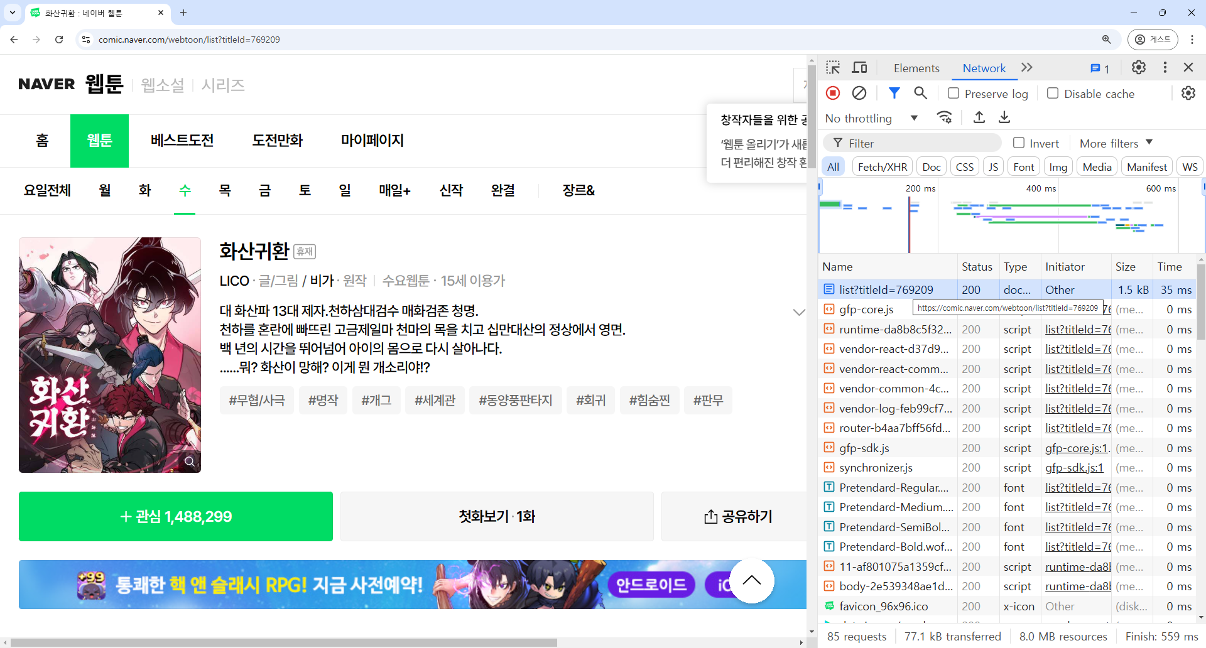Select the Img filter type

[1058, 167]
